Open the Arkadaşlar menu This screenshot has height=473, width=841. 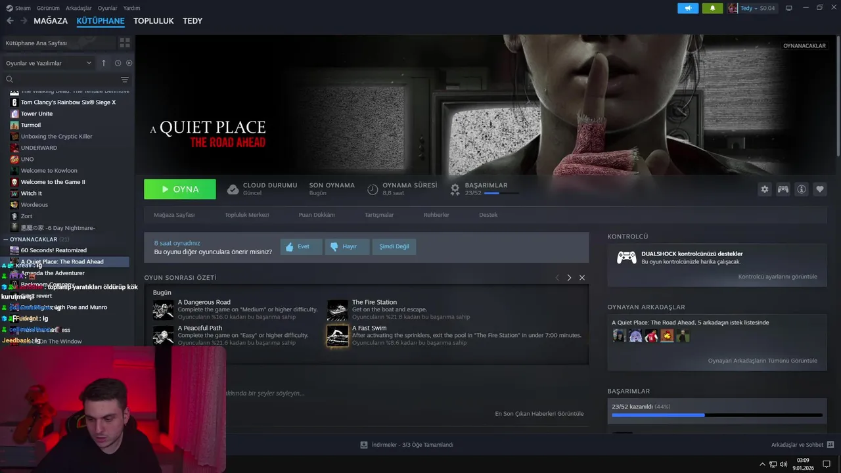[x=79, y=8]
